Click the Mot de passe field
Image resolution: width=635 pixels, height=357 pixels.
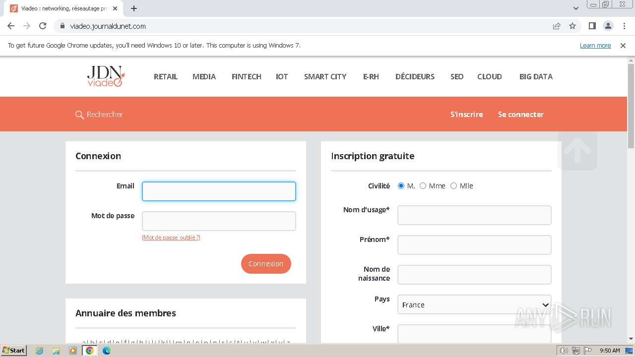[219, 221]
